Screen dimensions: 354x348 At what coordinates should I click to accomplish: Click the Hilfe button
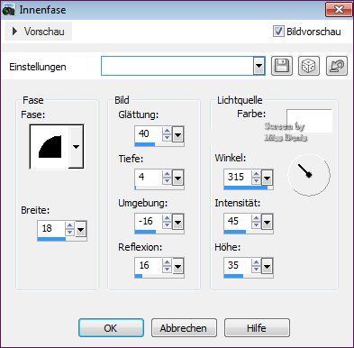tap(257, 328)
